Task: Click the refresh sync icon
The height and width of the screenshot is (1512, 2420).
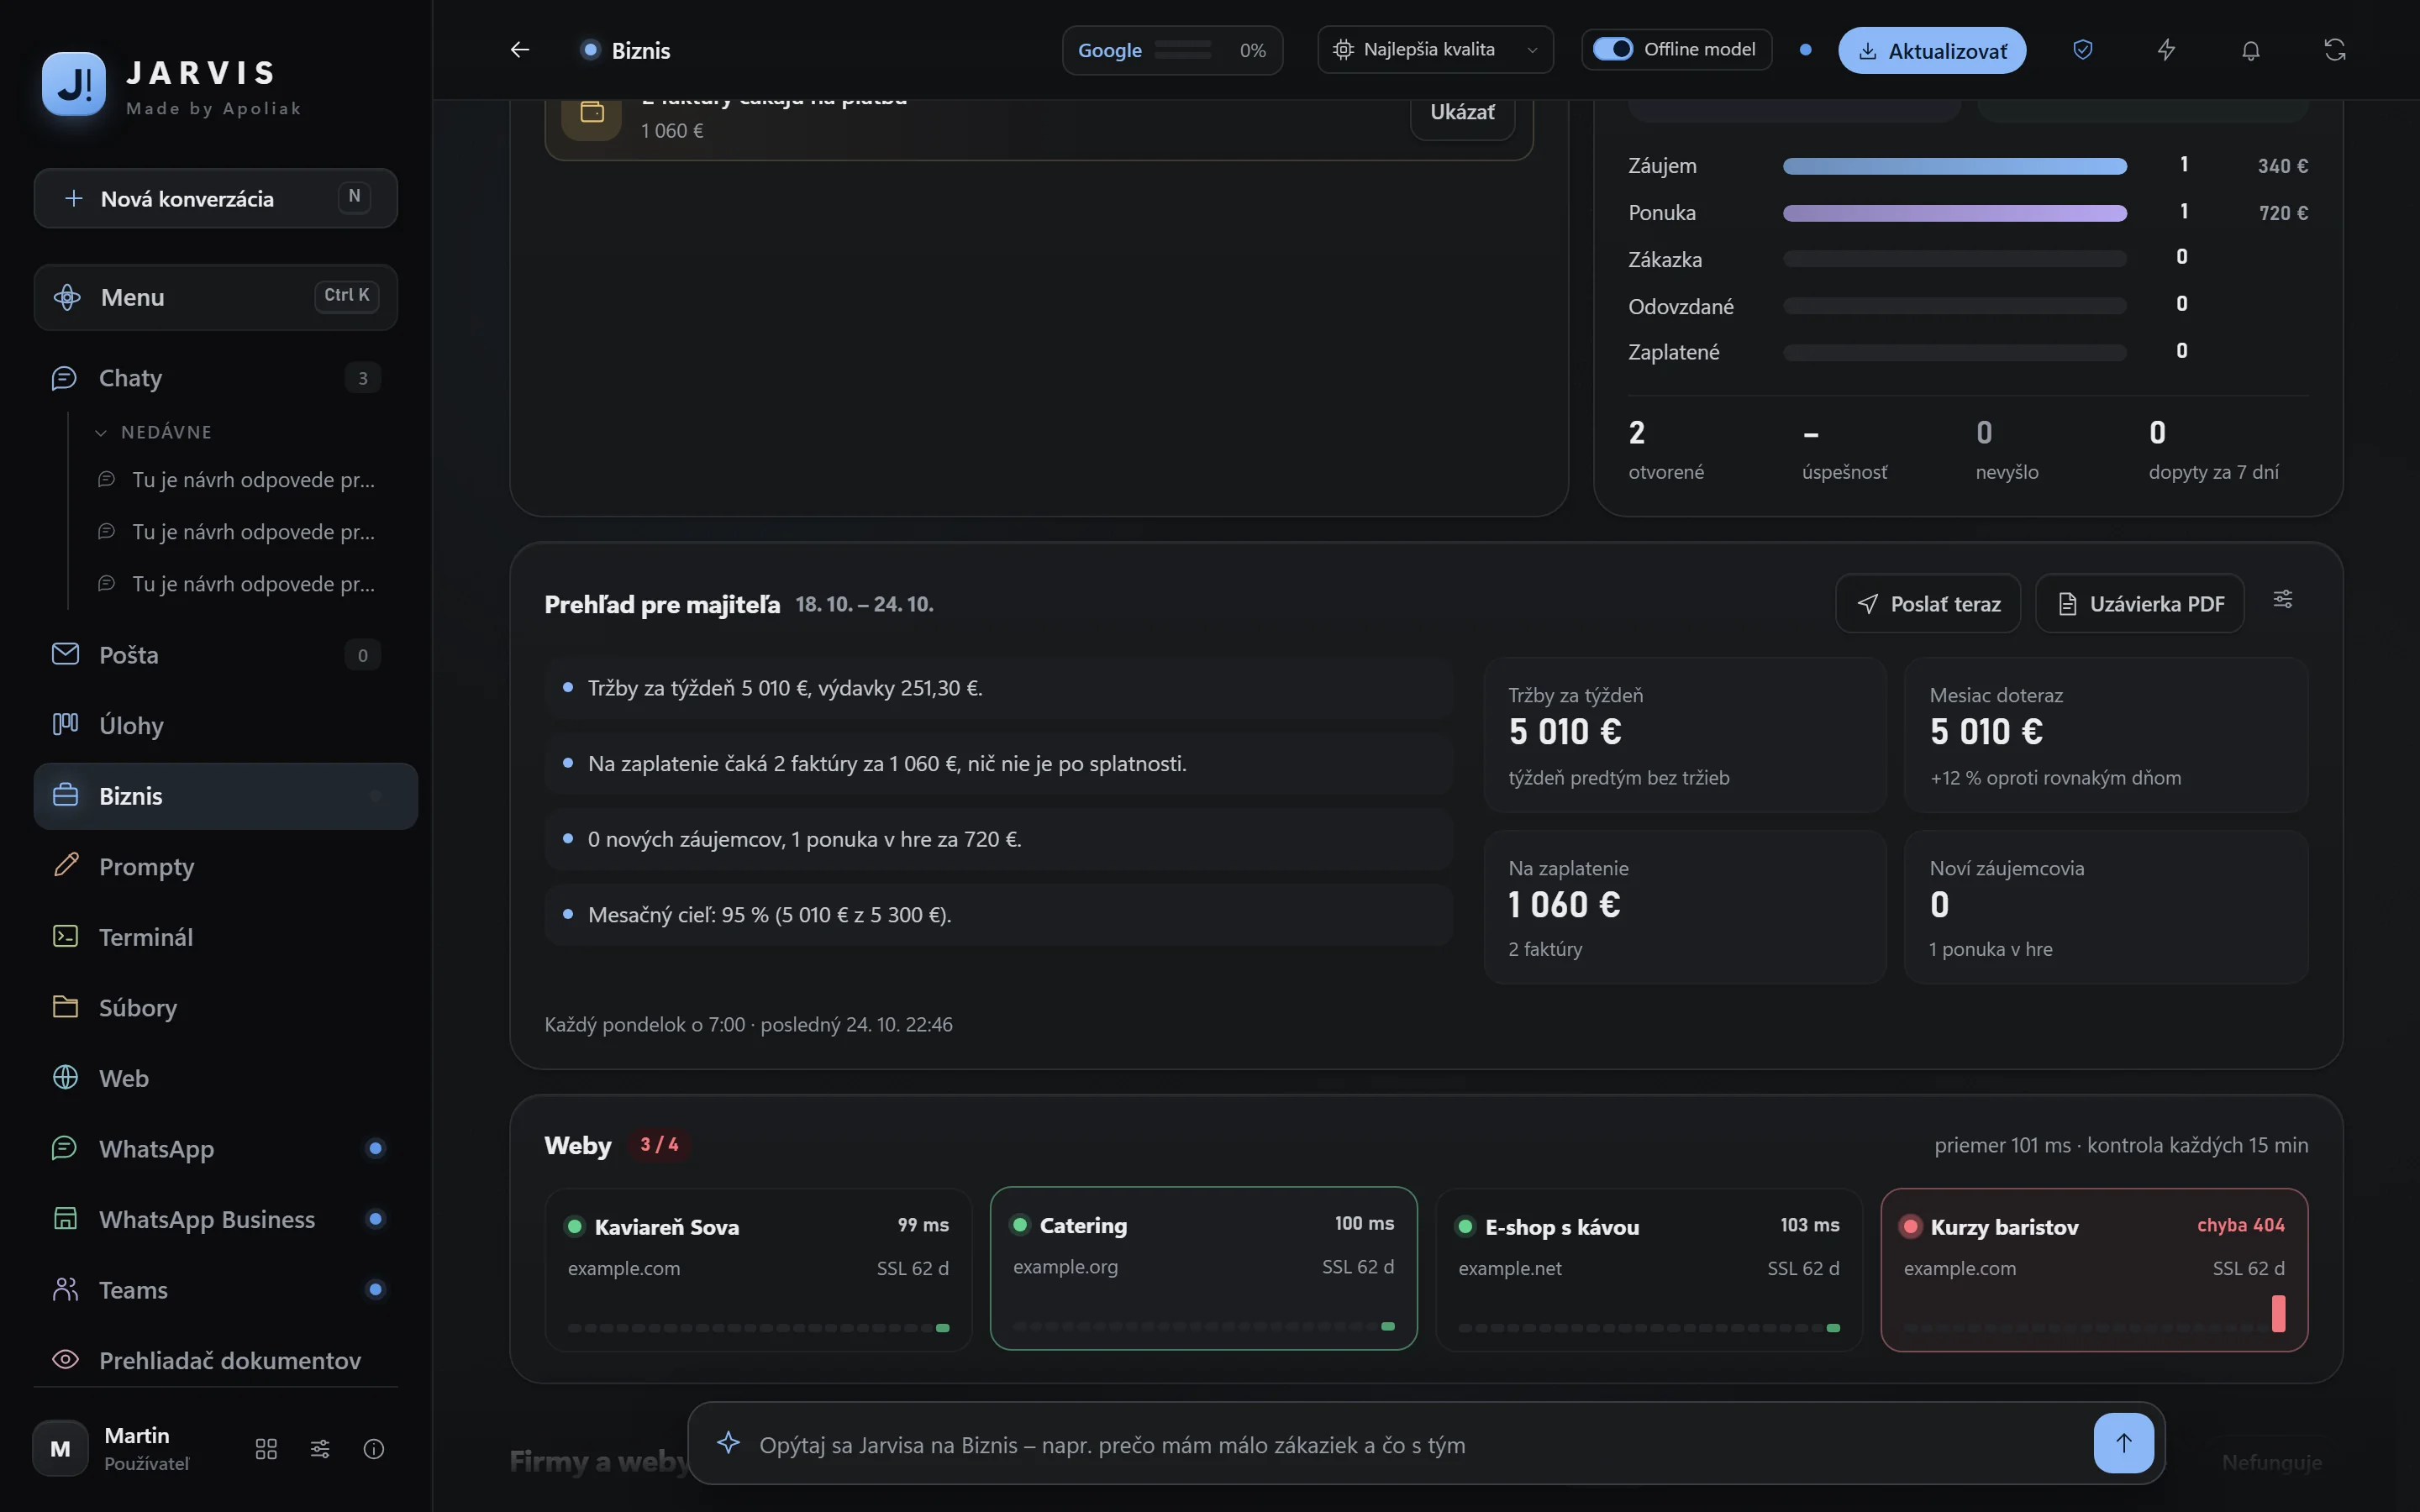Action: click(2335, 50)
